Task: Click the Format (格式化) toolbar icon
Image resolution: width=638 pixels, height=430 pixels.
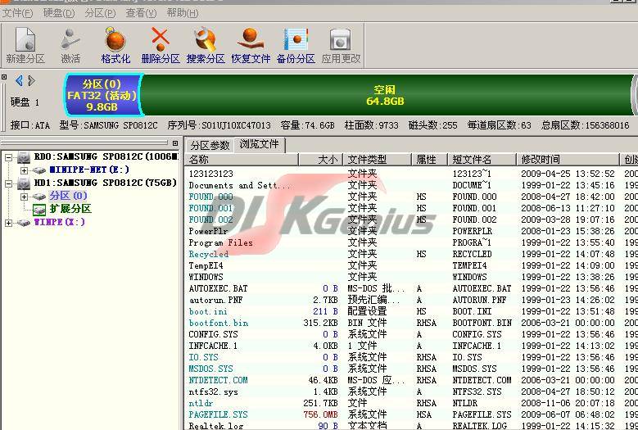Action: (115, 45)
